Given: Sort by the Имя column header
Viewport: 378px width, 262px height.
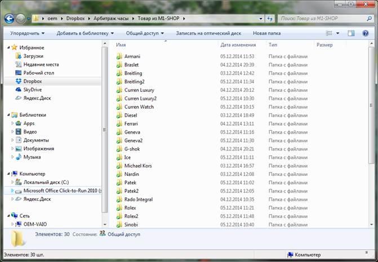Looking at the screenshot, I should (x=166, y=45).
